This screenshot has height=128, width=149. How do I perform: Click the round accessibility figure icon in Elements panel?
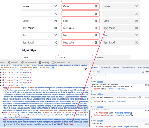coord(86,69)
